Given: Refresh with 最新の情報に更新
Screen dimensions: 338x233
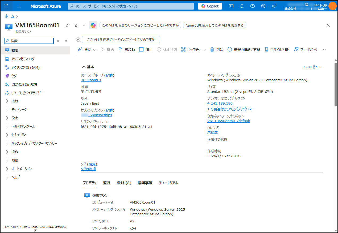Looking at the screenshot, I should tap(244, 50).
